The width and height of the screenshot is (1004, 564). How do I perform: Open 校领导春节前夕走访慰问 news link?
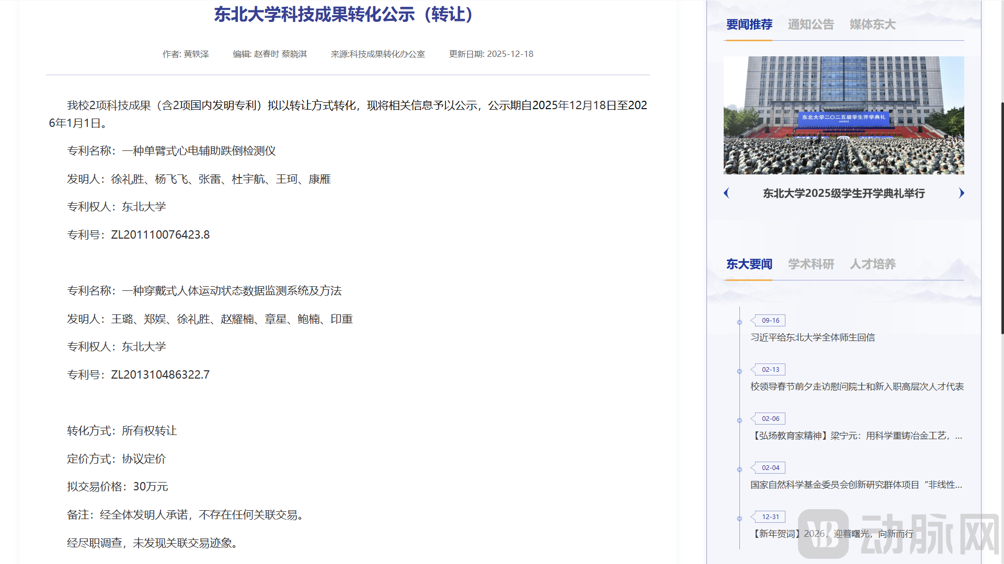pos(857,387)
